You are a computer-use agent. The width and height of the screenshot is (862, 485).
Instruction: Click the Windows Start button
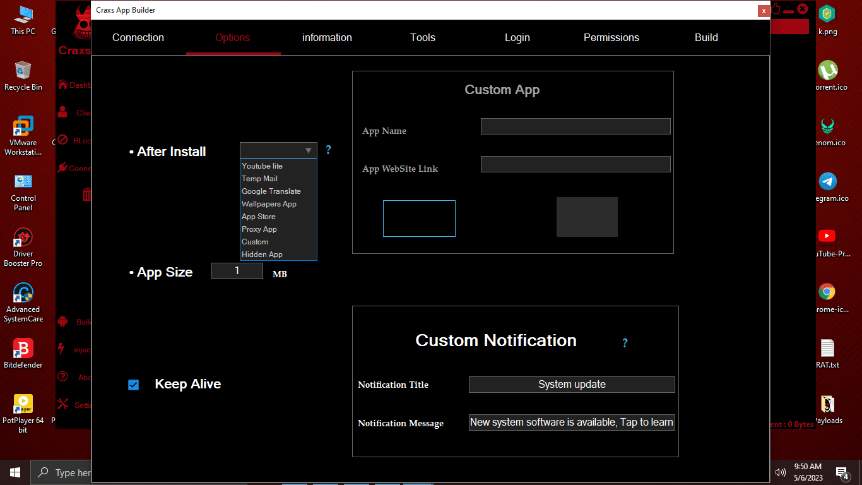(x=15, y=472)
